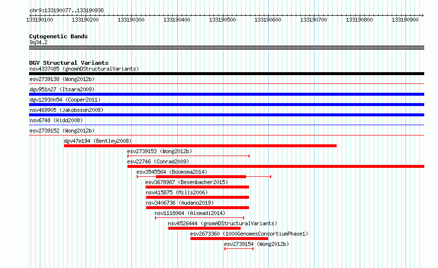Select the blue dgv951n27 variant bar
The width and height of the screenshot is (438, 268).
click(x=226, y=94)
